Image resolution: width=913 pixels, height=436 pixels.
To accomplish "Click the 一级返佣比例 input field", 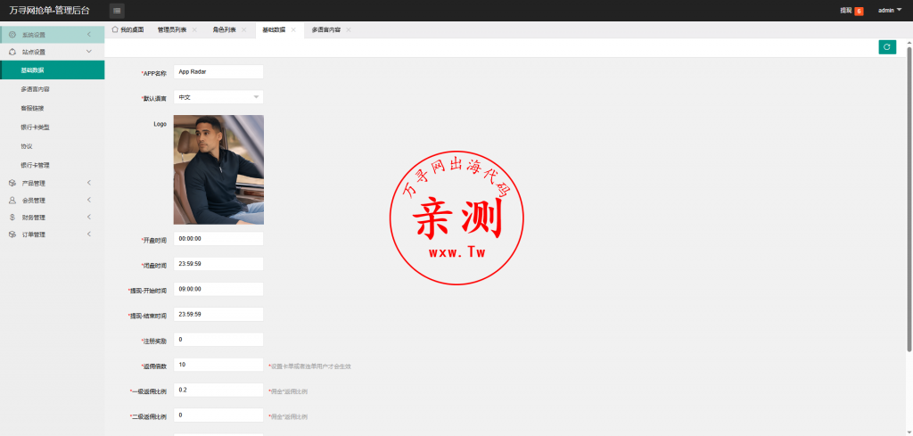I will click(218, 390).
